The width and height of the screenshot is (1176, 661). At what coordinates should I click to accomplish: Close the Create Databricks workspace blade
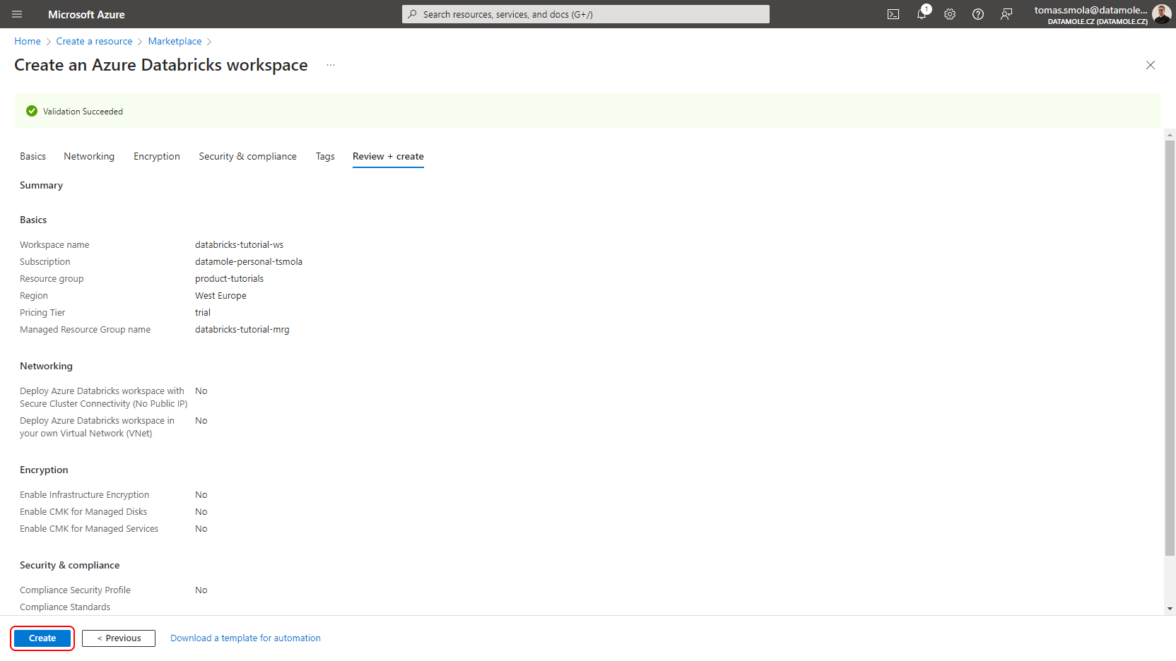[1151, 65]
